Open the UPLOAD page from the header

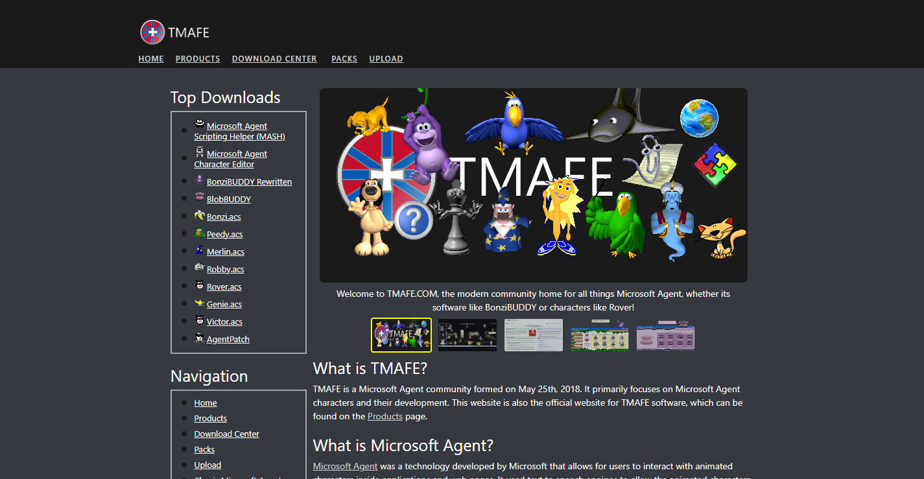tap(386, 59)
